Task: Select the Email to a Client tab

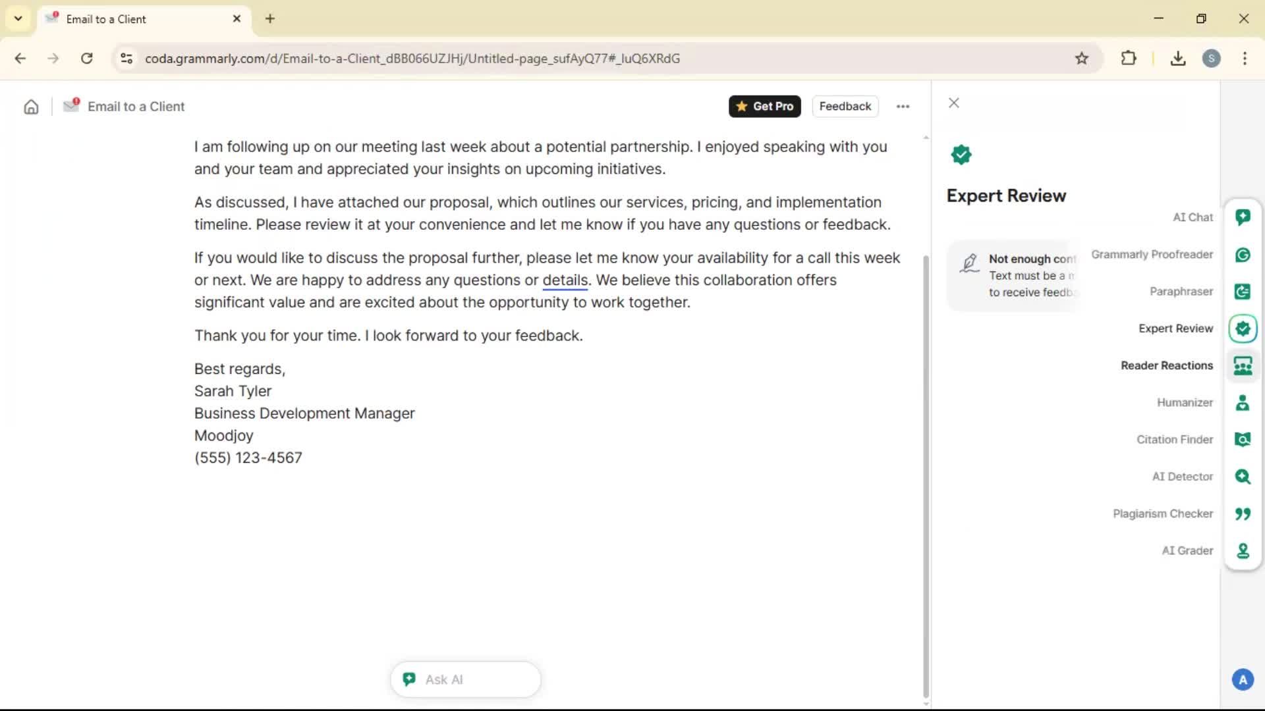Action: pyautogui.click(x=132, y=19)
